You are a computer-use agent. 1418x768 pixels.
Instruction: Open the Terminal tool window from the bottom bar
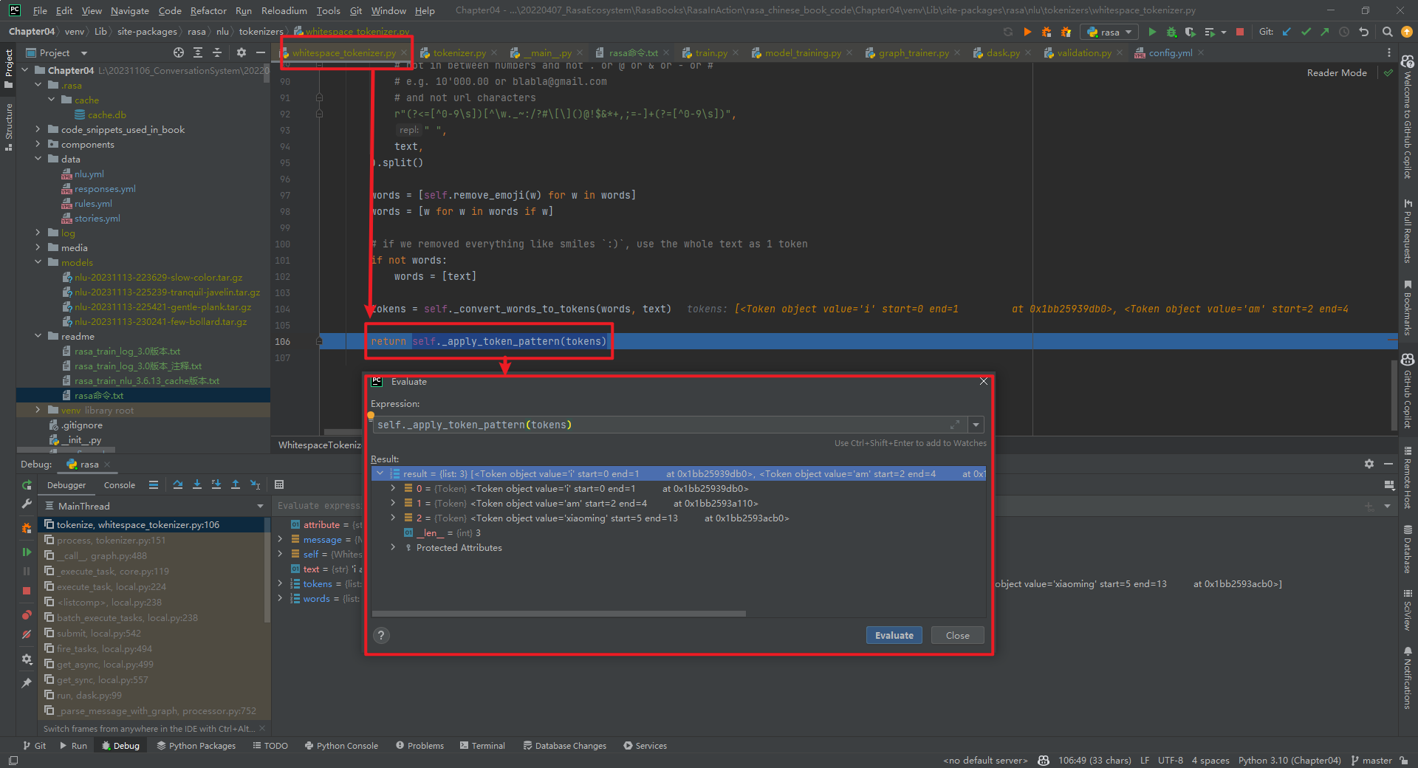[x=482, y=746]
